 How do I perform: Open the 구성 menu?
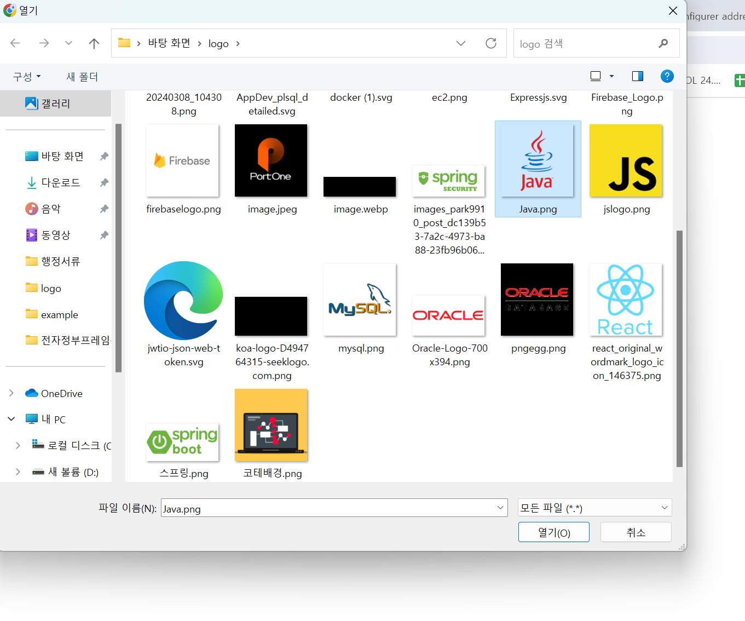[27, 77]
